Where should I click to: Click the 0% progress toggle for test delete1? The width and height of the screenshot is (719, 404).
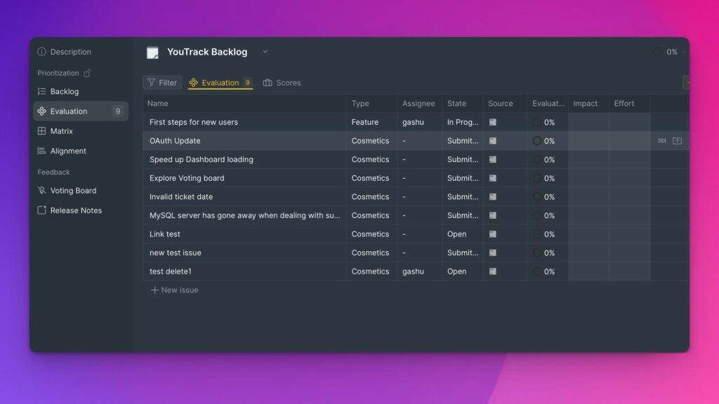(536, 271)
